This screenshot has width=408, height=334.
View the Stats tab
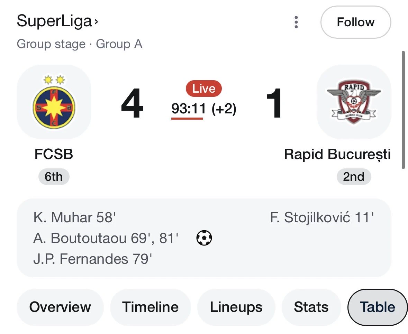click(311, 307)
